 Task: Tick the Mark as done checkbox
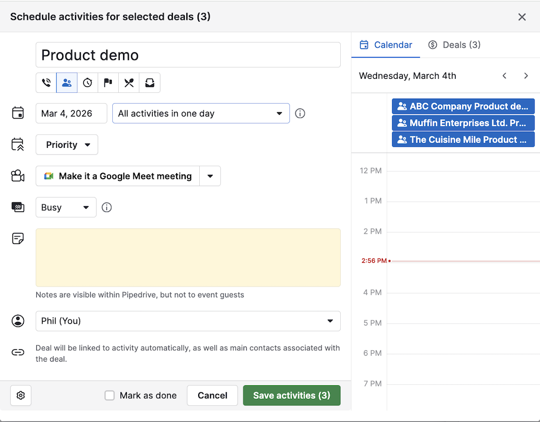(x=110, y=396)
